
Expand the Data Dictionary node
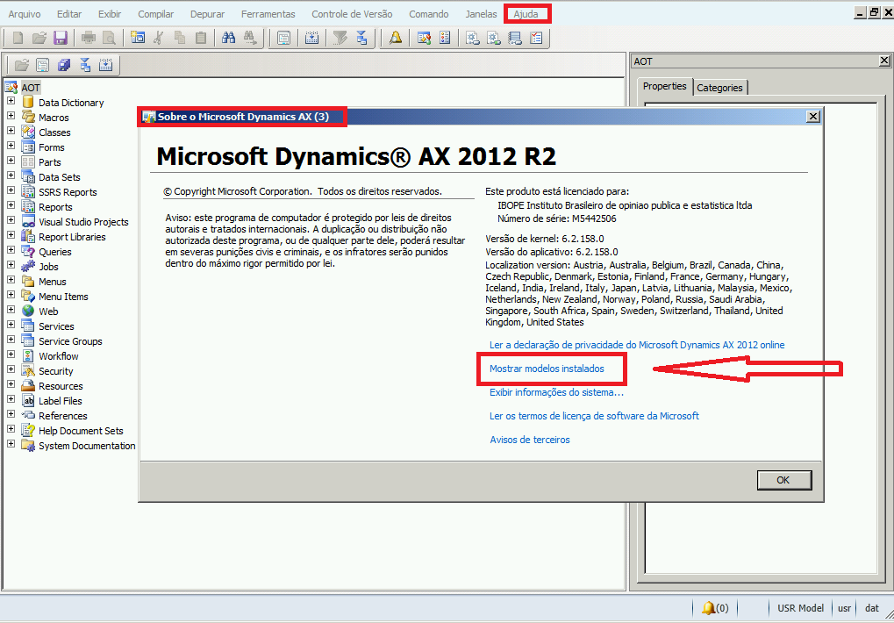coord(11,100)
